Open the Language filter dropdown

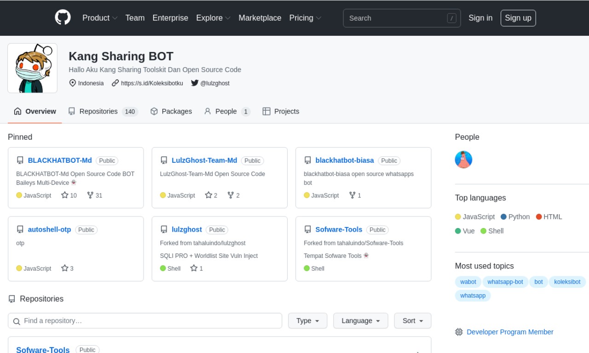pos(360,320)
